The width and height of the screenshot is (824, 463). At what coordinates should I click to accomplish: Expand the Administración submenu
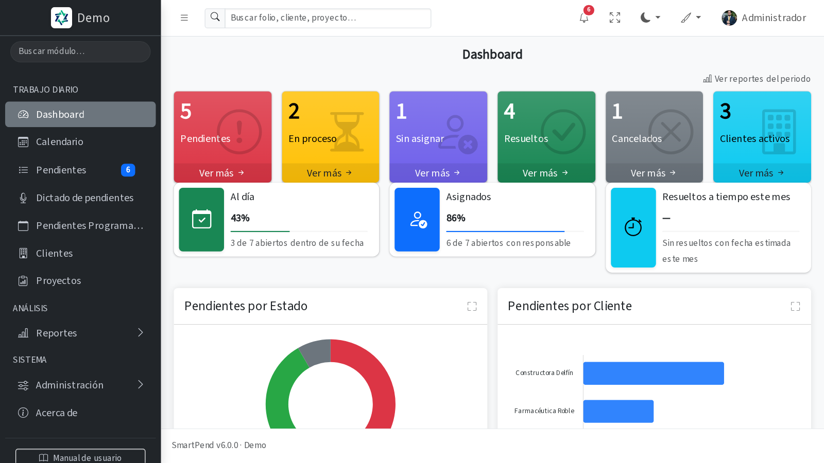click(x=80, y=385)
